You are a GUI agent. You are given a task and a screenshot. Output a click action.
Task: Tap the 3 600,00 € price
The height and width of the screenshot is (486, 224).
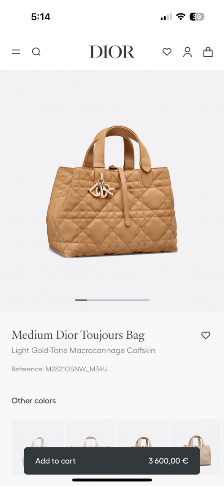(x=168, y=461)
